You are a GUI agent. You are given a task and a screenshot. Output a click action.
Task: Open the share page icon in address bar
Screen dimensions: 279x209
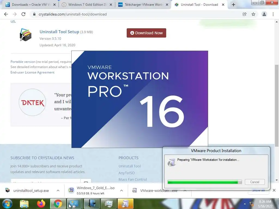[245, 14]
